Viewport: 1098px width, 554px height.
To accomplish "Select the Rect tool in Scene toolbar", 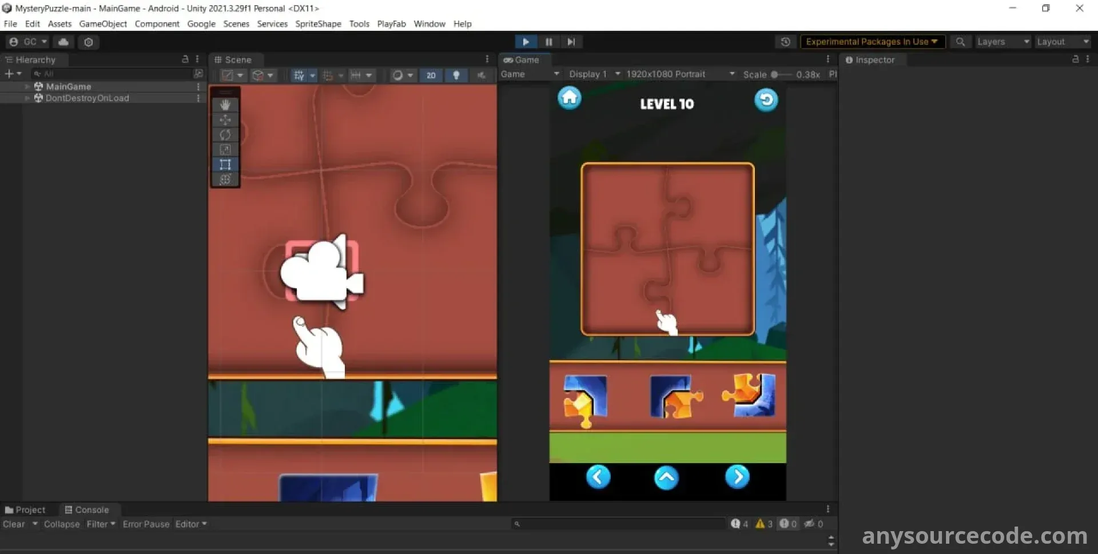I will (225, 165).
